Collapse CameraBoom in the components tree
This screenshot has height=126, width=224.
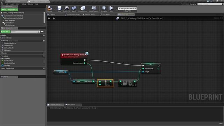(x=2, y=23)
